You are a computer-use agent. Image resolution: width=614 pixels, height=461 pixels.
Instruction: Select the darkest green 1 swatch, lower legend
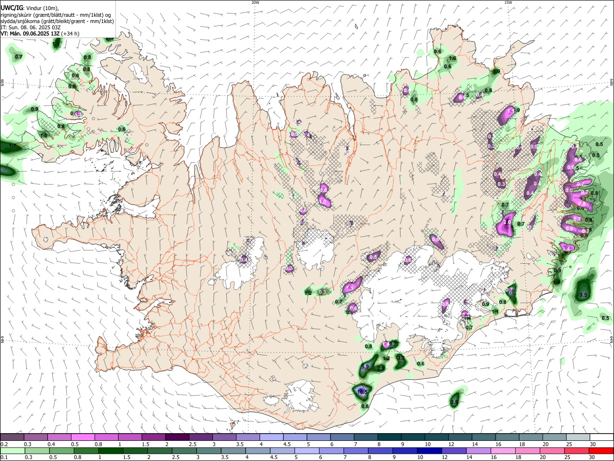[110, 451]
